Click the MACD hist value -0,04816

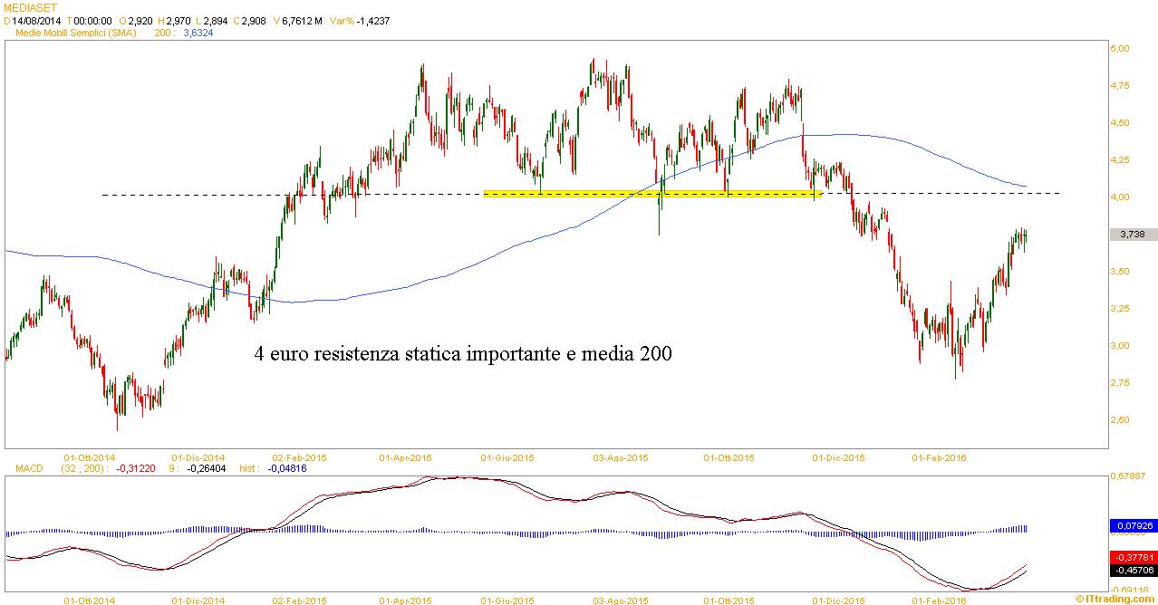click(294, 468)
